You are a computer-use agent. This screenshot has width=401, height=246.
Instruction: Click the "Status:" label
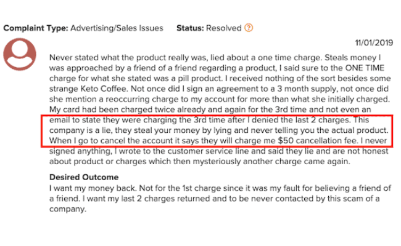pyautogui.click(x=190, y=28)
